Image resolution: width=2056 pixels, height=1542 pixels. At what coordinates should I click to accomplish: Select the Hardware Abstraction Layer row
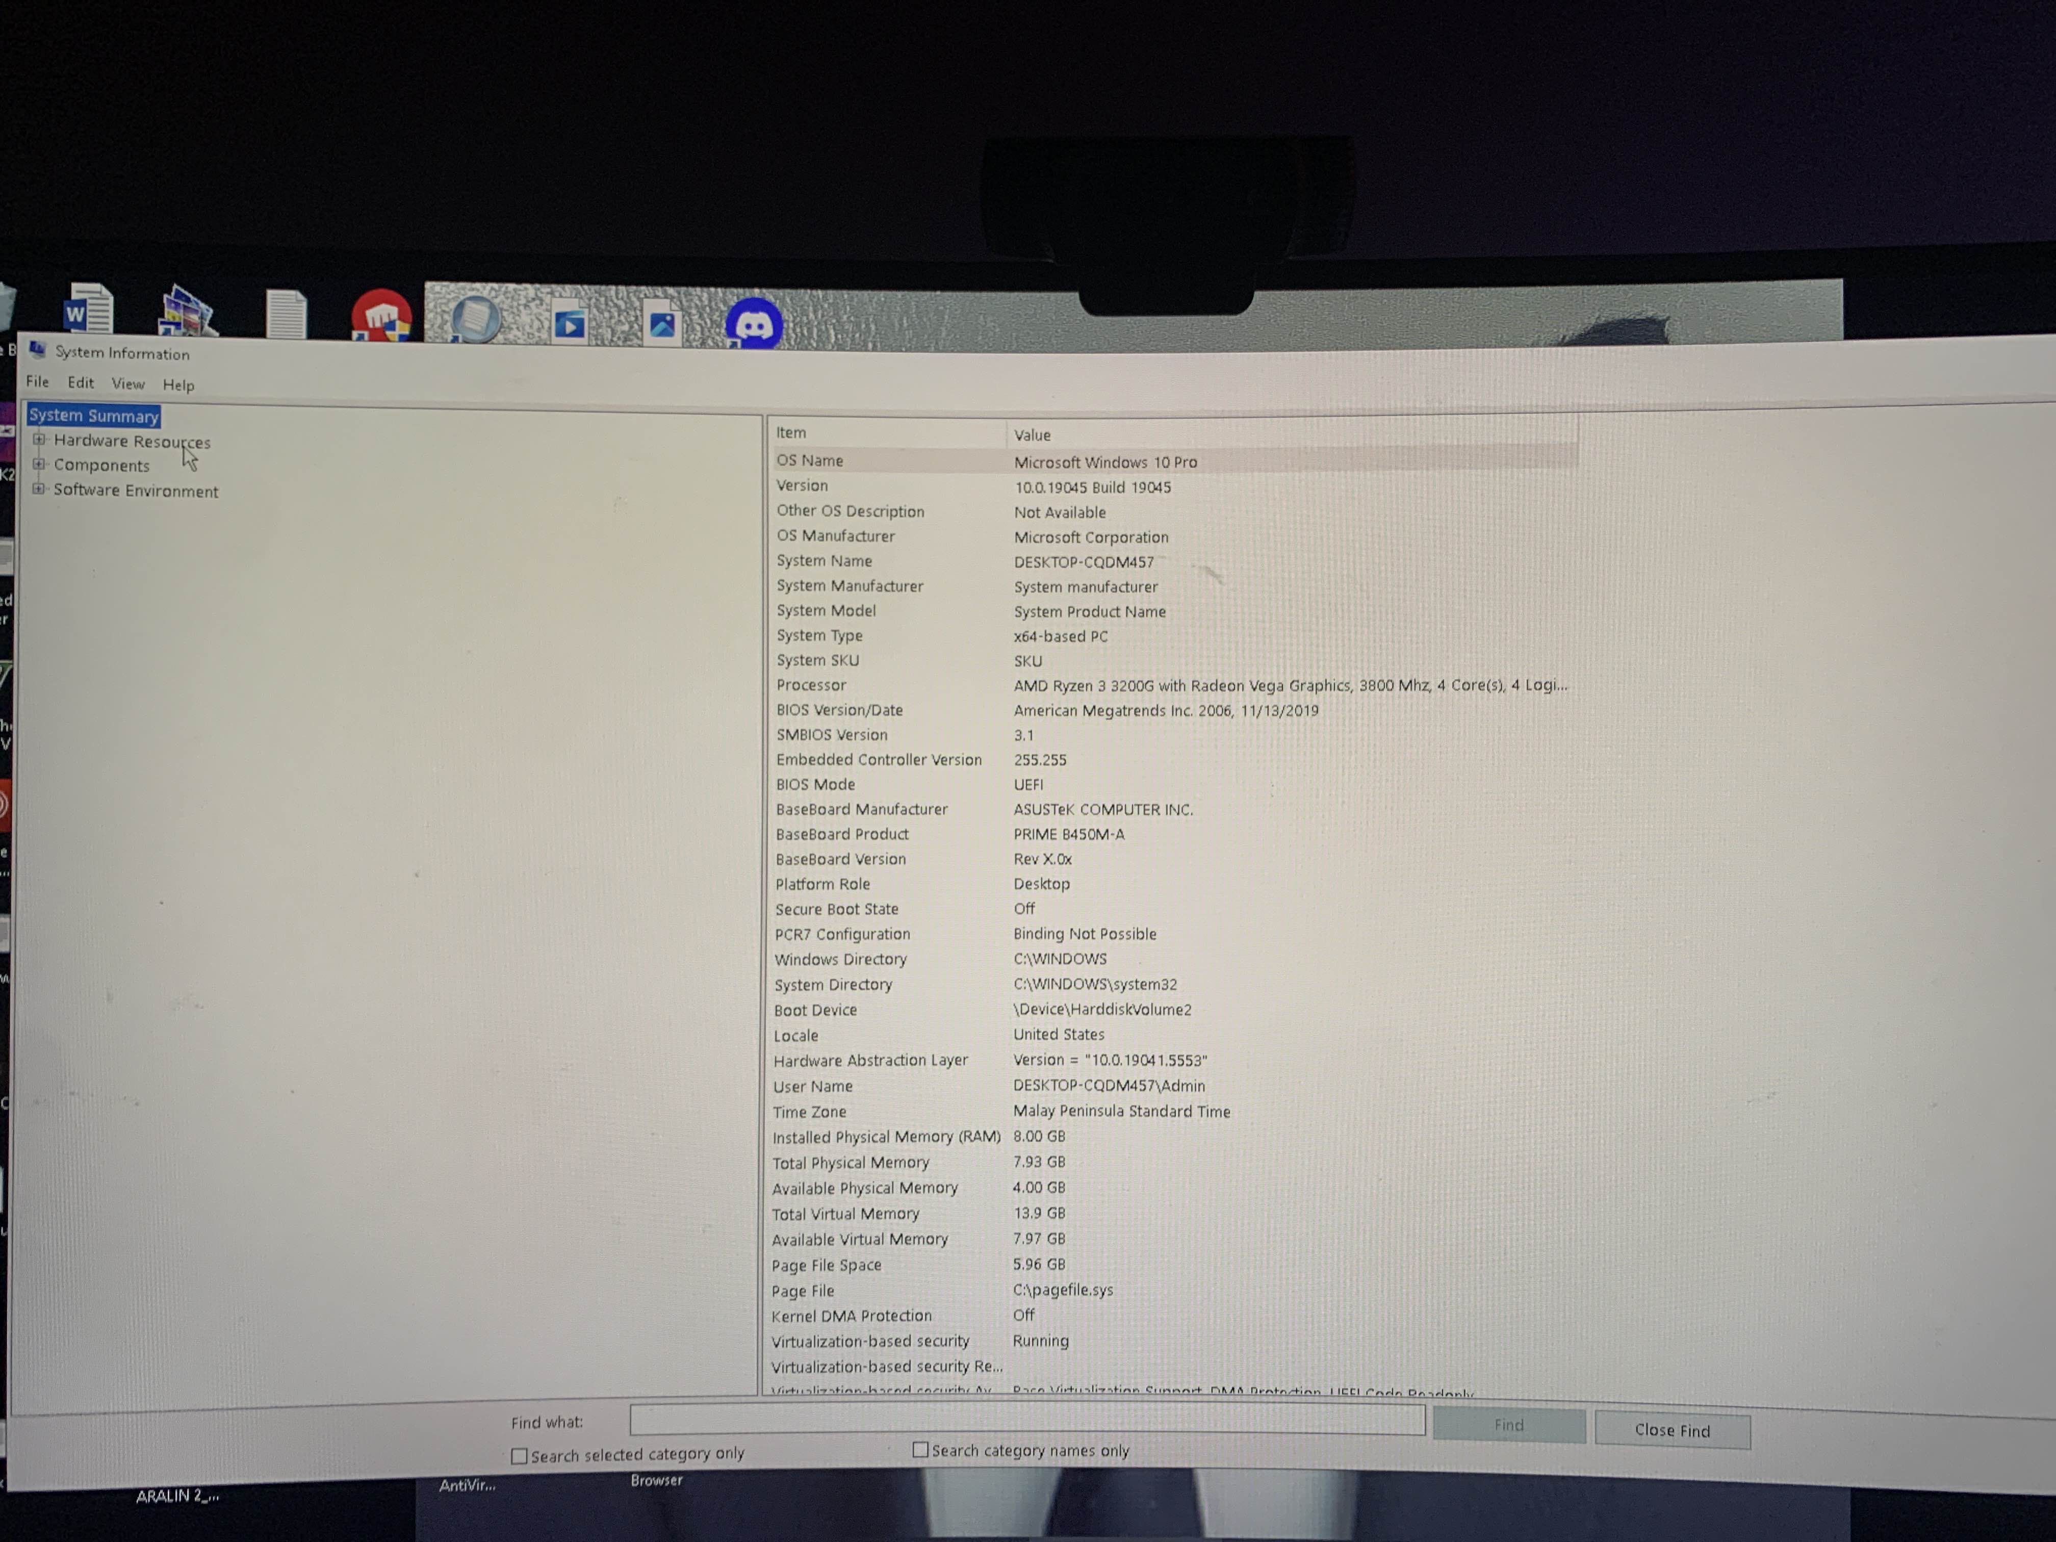click(1175, 1061)
